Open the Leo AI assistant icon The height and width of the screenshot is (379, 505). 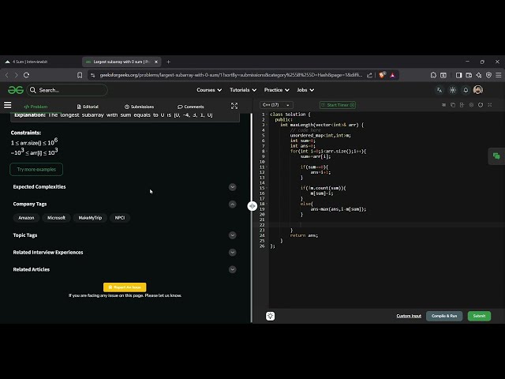(x=479, y=75)
